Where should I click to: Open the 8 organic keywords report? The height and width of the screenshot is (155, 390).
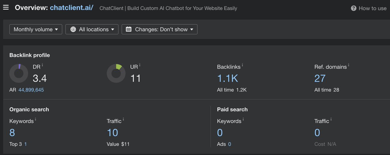point(12,133)
